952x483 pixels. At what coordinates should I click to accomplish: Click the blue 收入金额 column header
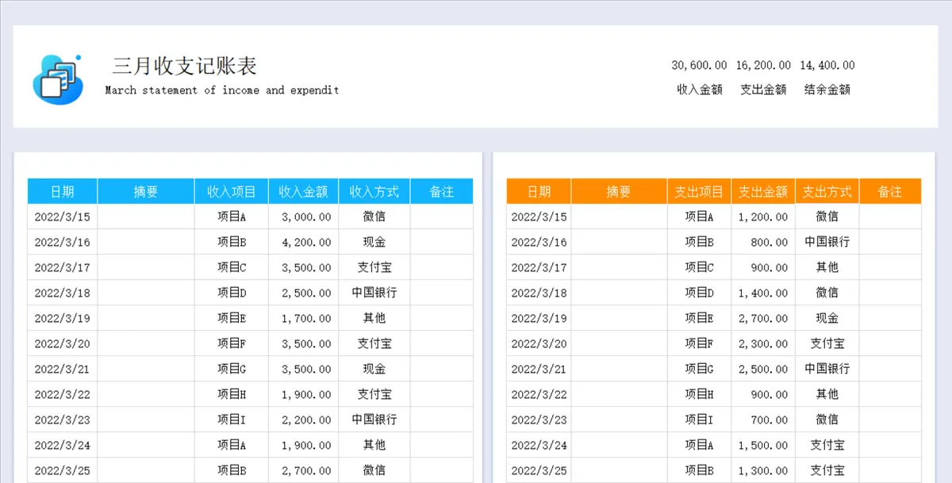[x=303, y=191]
